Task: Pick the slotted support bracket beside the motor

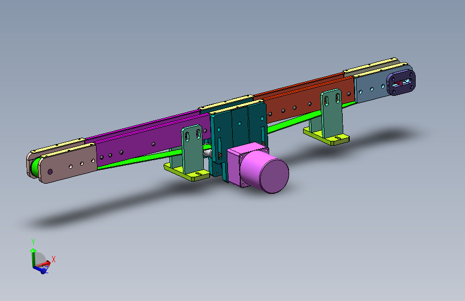Action: [192, 149]
